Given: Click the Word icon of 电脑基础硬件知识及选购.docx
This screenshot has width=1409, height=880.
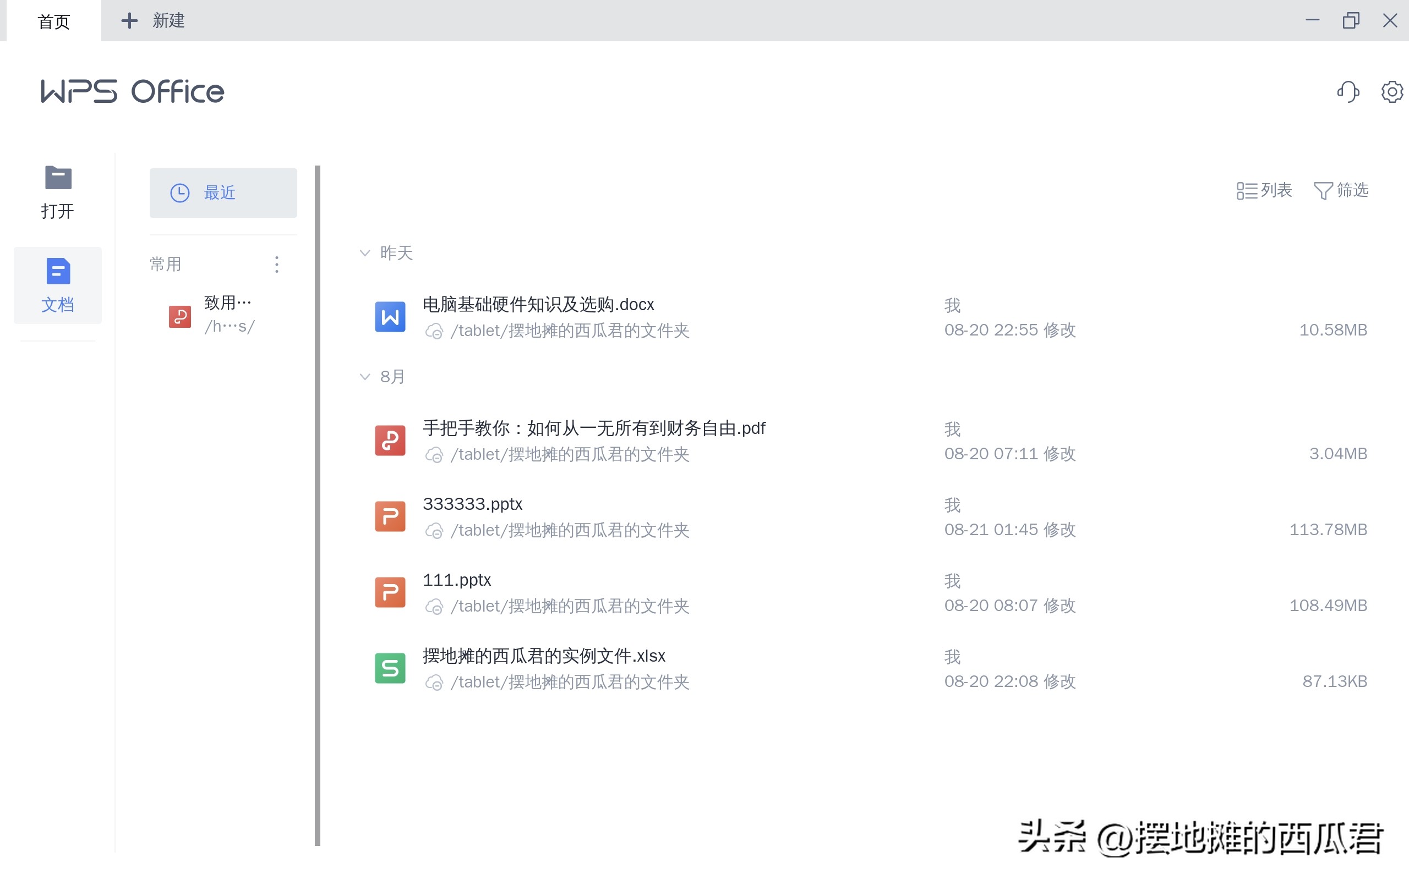Looking at the screenshot, I should [x=390, y=317].
